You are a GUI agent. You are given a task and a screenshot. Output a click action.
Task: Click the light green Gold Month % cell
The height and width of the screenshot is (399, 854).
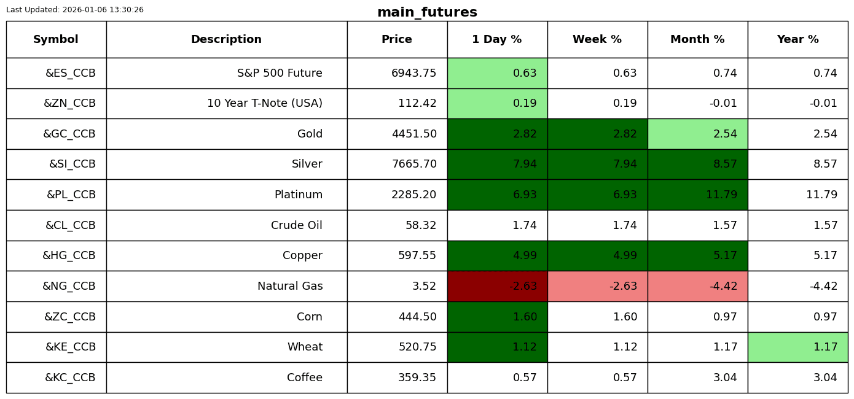coord(697,134)
